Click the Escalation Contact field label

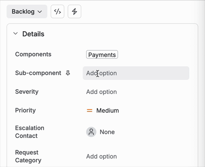coord(29,132)
